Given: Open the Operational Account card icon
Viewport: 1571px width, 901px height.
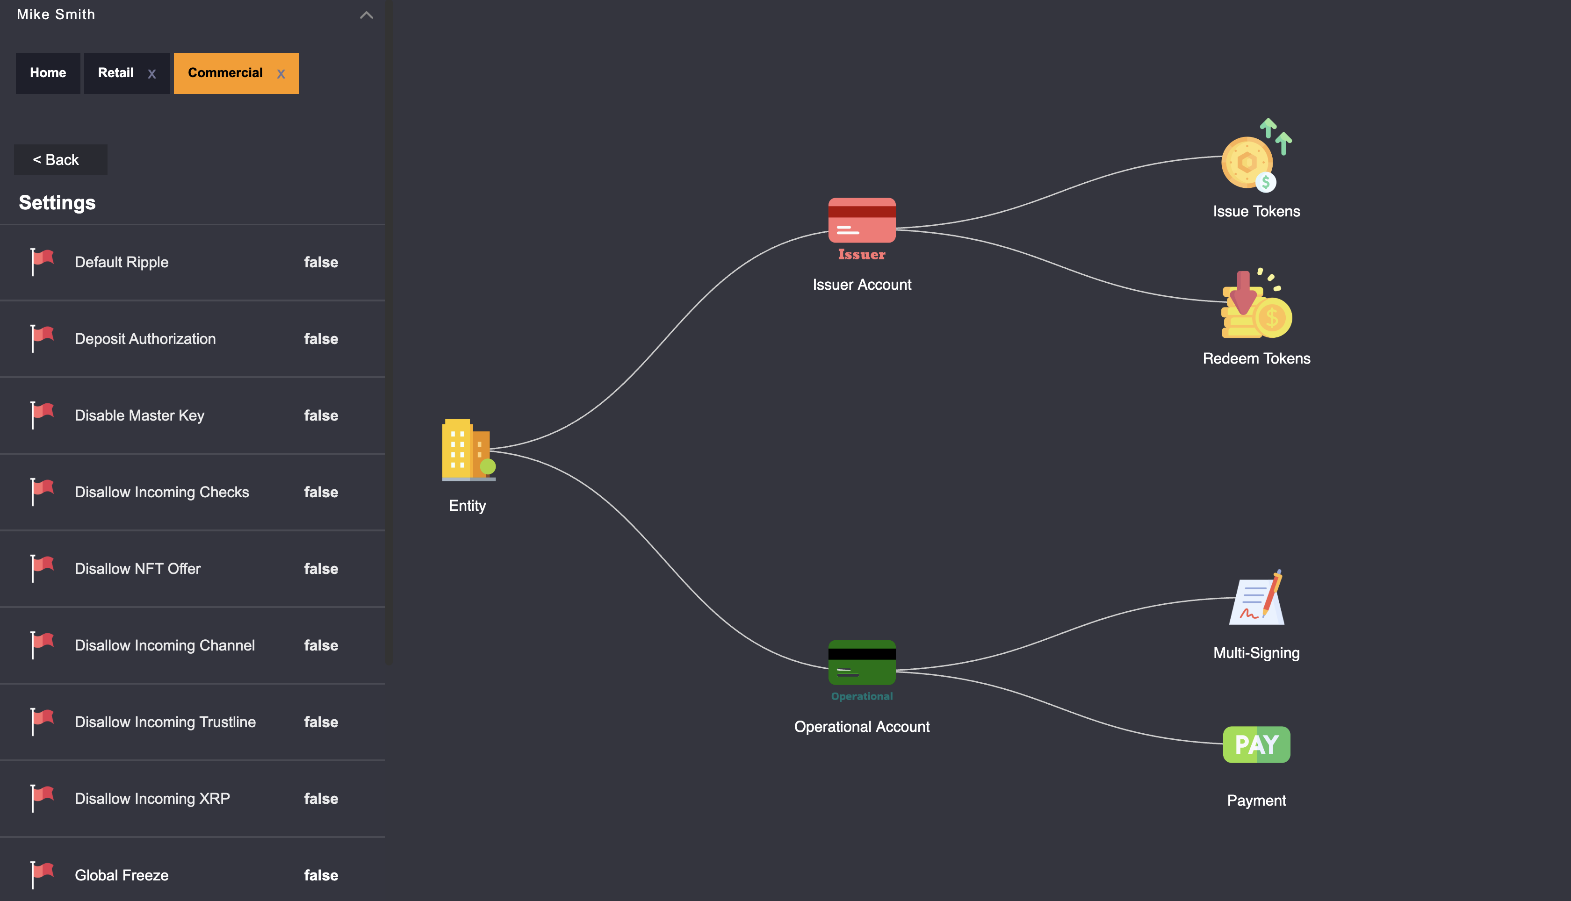Looking at the screenshot, I should coord(861,662).
